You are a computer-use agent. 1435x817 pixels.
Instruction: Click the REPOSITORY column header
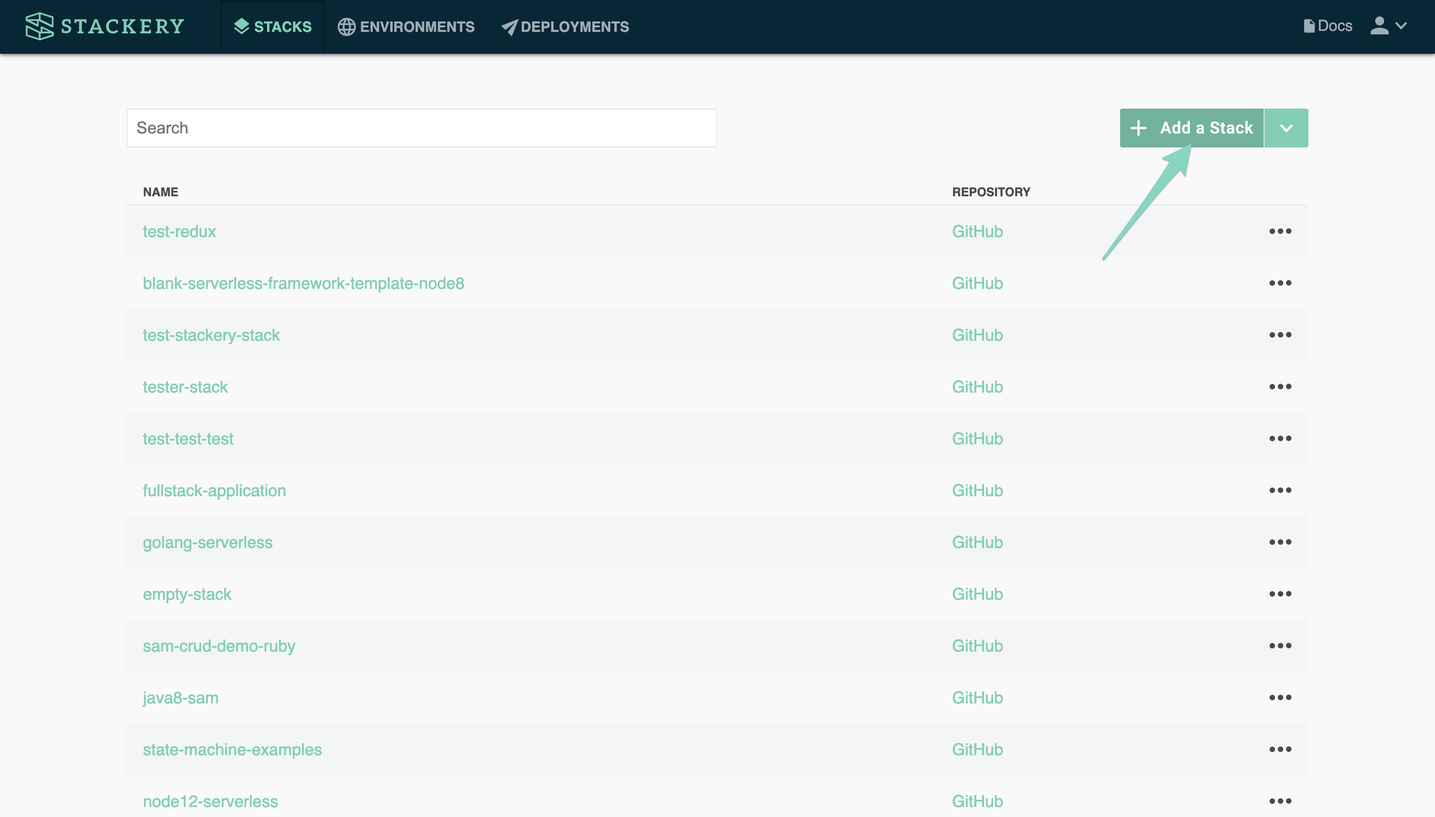coord(991,192)
